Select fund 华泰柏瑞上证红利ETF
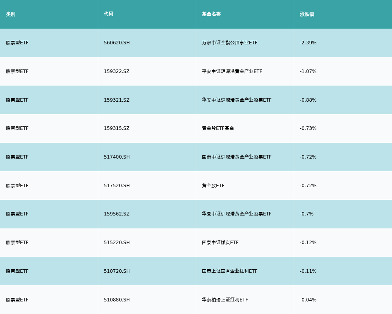 click(225, 300)
